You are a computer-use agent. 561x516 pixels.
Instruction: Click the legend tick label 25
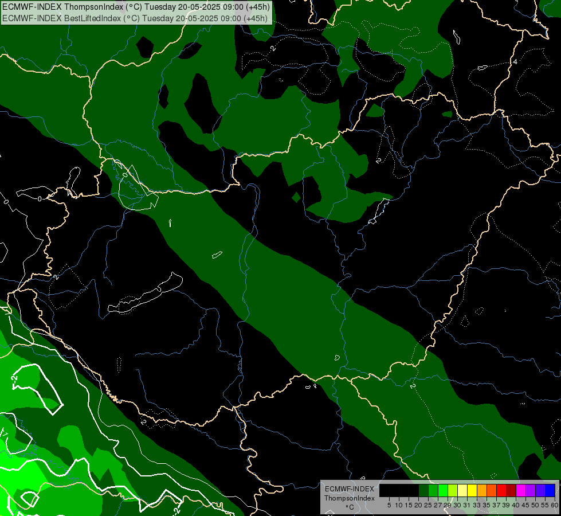(x=428, y=505)
